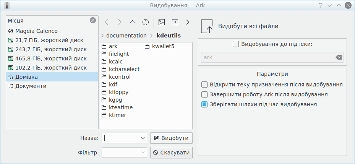Check Відкрити теку призначення після видобування

coord(204,84)
